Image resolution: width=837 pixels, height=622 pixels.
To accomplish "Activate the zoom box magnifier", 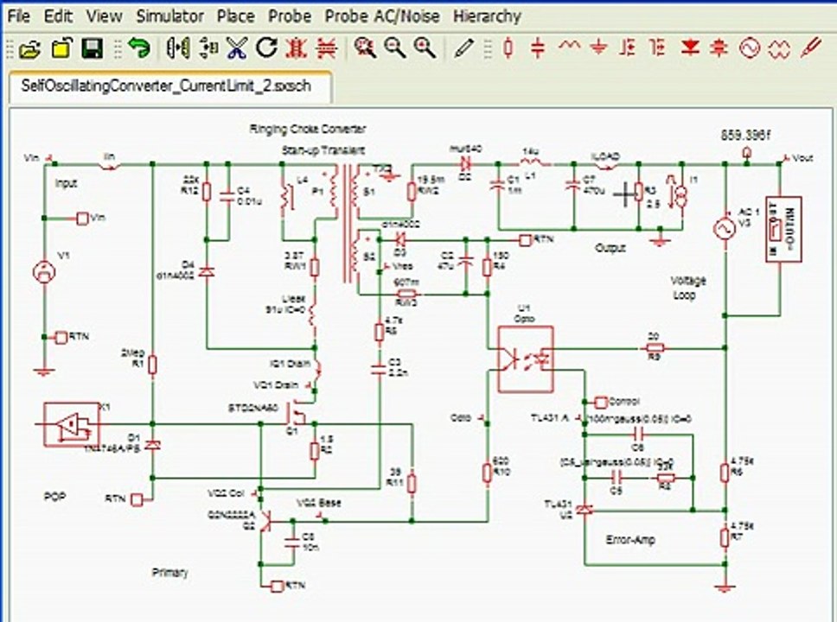I will click(x=366, y=48).
